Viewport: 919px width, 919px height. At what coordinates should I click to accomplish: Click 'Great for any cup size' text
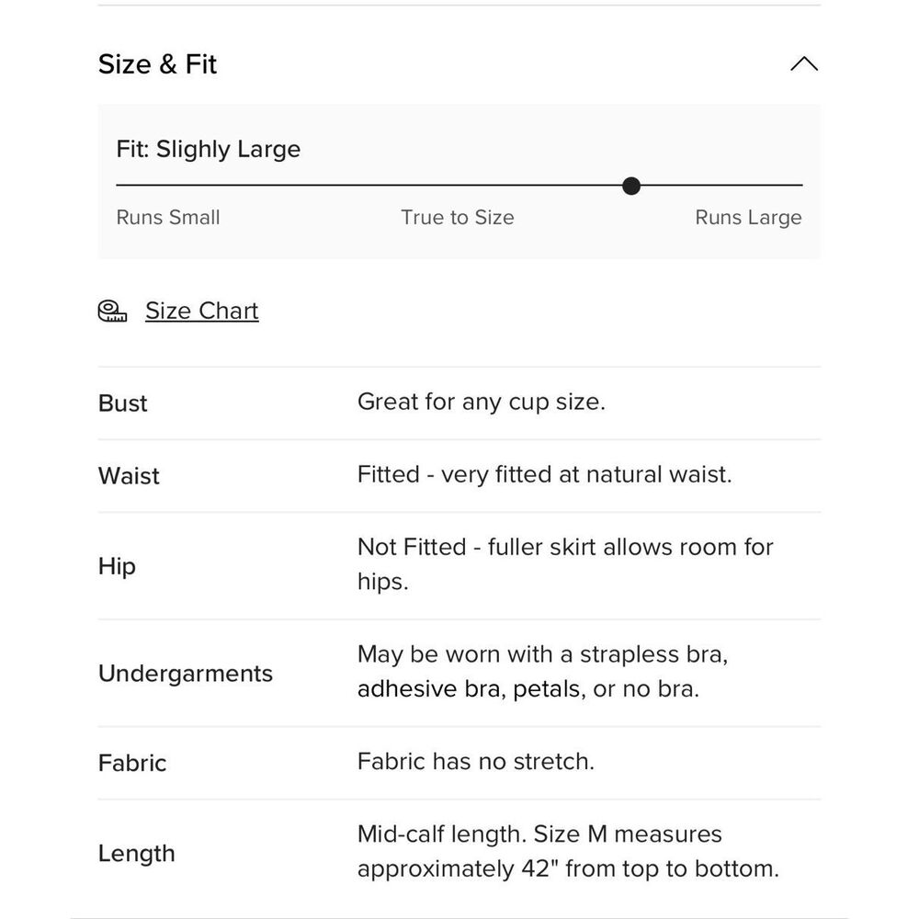482,403
